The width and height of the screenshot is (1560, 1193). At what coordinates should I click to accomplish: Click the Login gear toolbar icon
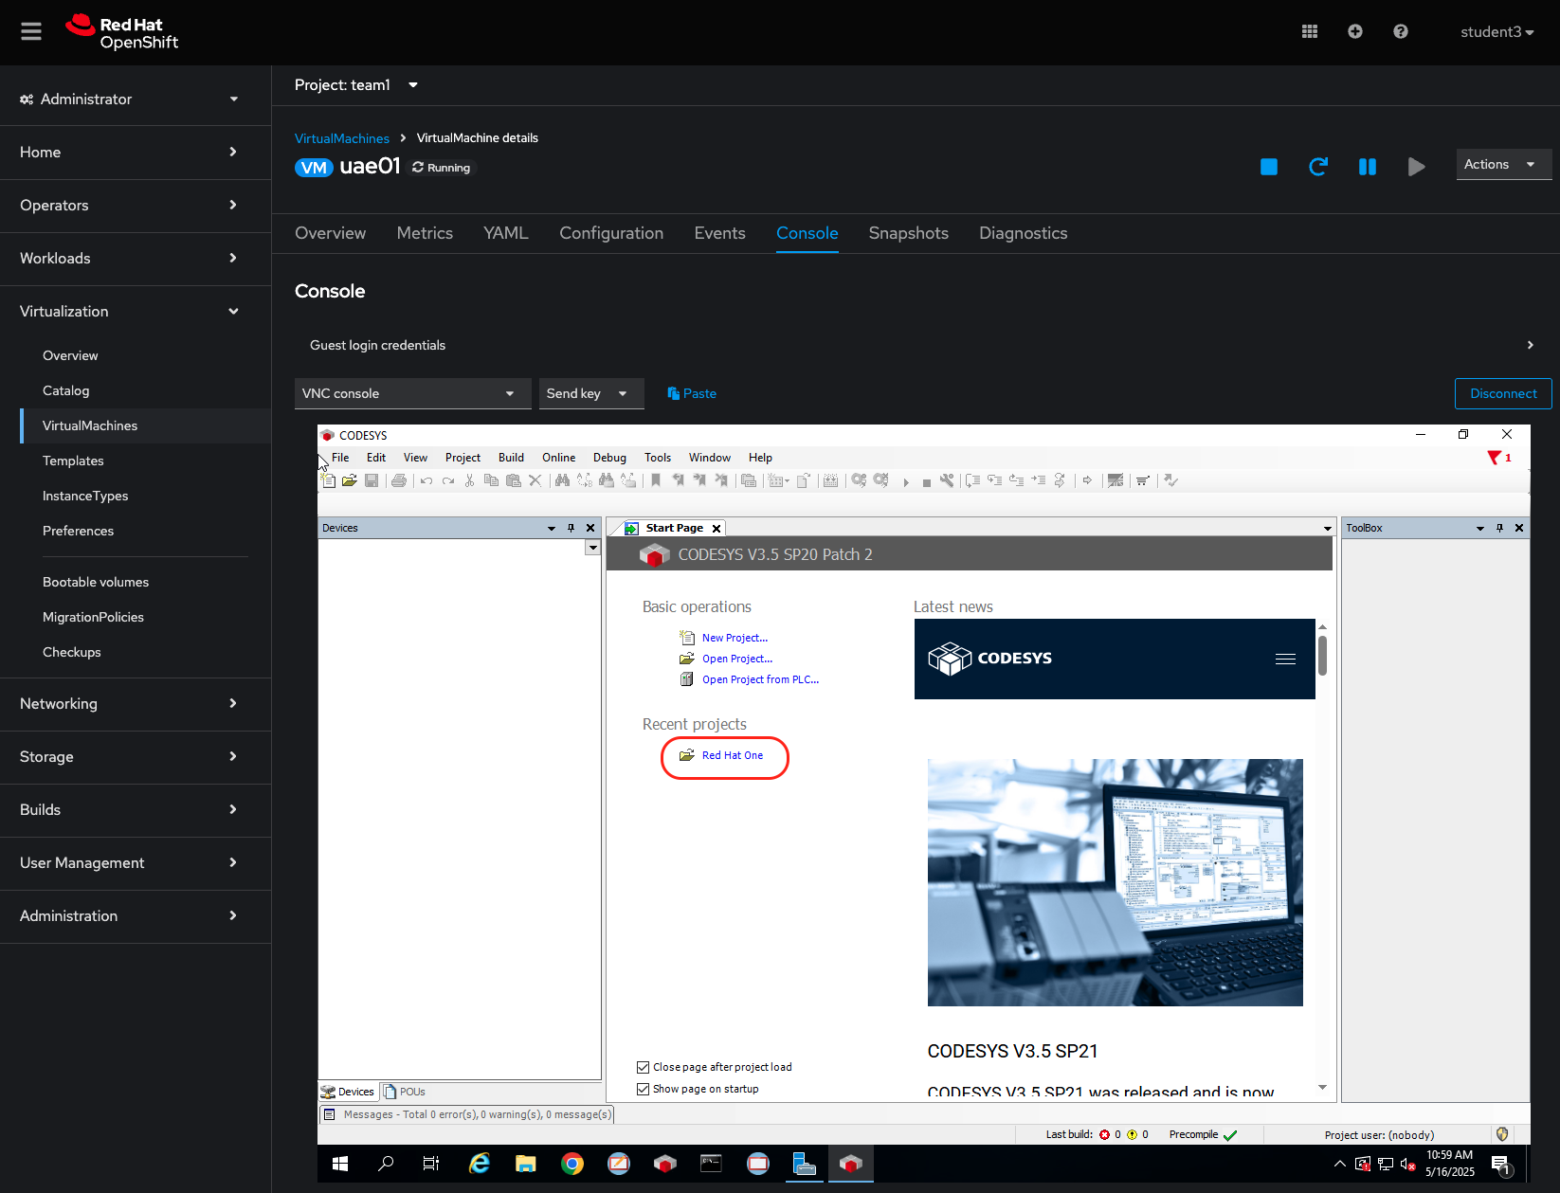click(859, 480)
